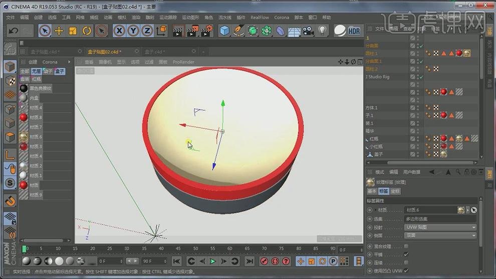This screenshot has width=496, height=279.
Task: Expand the 红瓶 object hierarchy
Action: 367,139
